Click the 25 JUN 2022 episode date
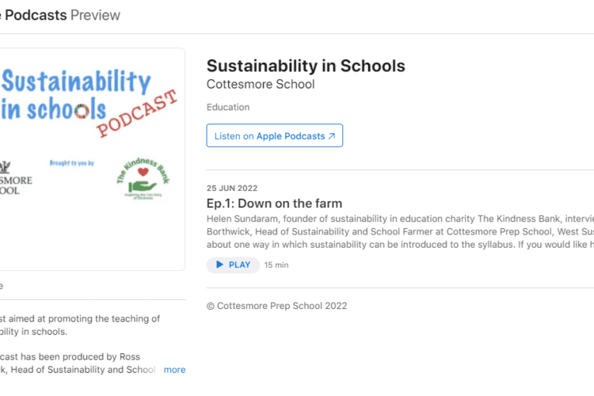The height and width of the screenshot is (396, 594). point(232,188)
